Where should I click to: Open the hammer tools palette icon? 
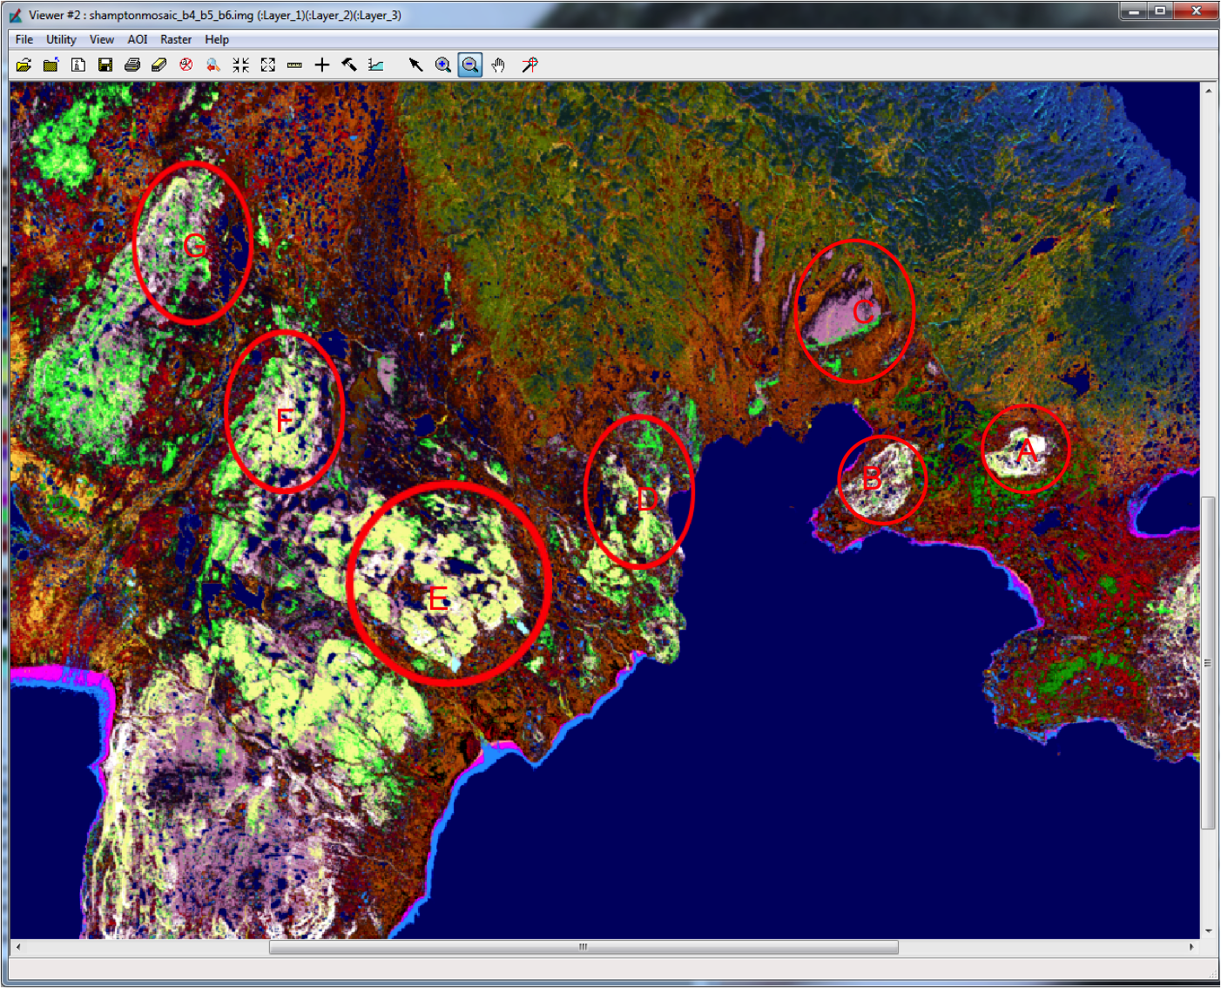(x=349, y=65)
